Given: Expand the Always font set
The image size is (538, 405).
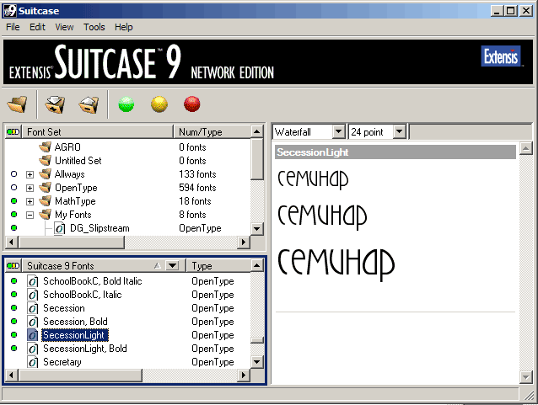Looking at the screenshot, I should [30, 174].
